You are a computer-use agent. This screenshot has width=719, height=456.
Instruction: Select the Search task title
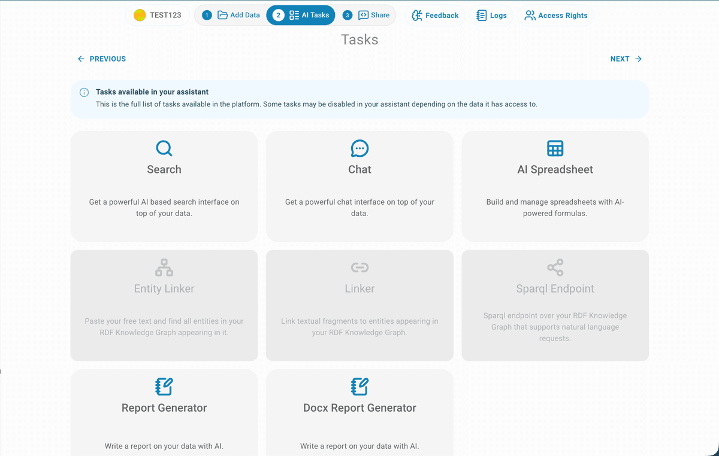tap(164, 169)
